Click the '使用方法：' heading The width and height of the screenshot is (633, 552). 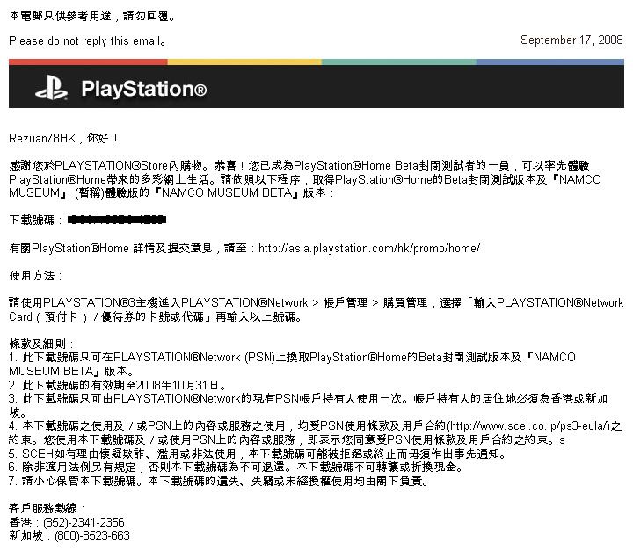(35, 276)
